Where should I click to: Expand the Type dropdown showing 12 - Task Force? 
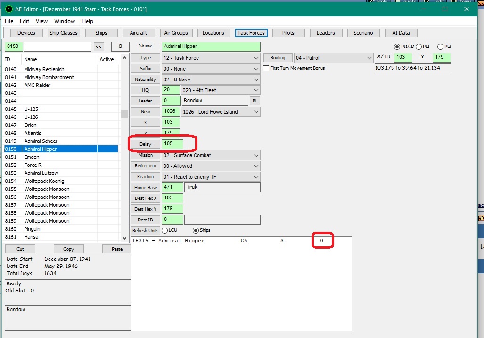click(x=256, y=58)
